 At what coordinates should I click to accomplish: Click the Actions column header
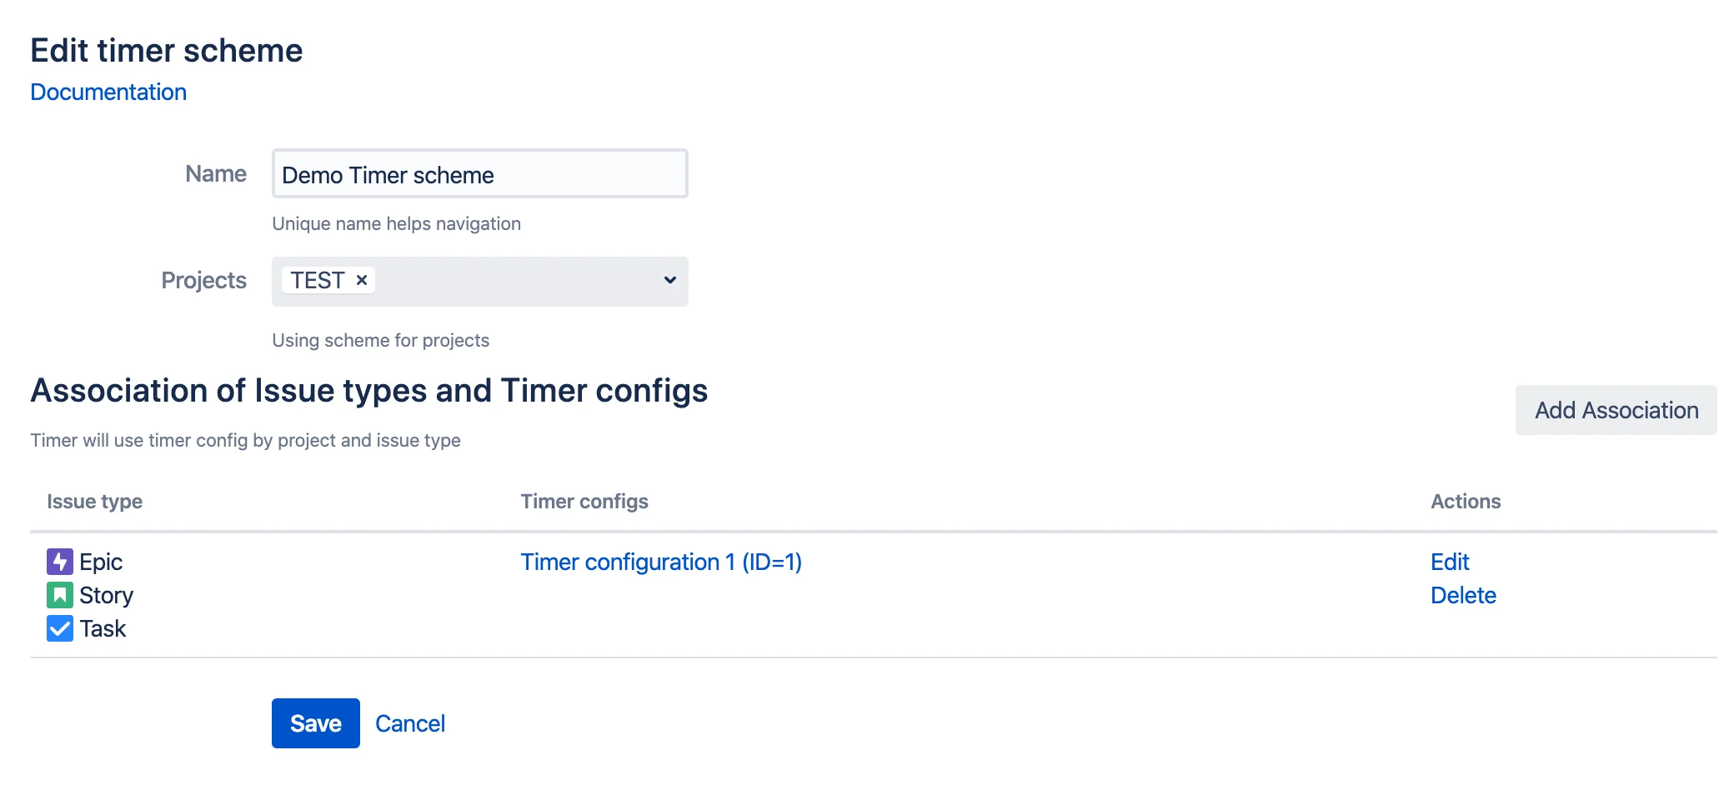[1466, 502]
